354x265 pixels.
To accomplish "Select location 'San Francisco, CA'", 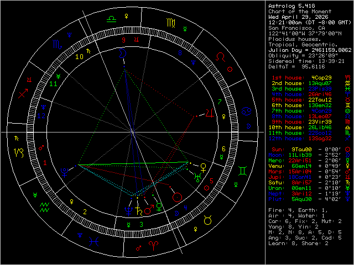I will (296, 28).
